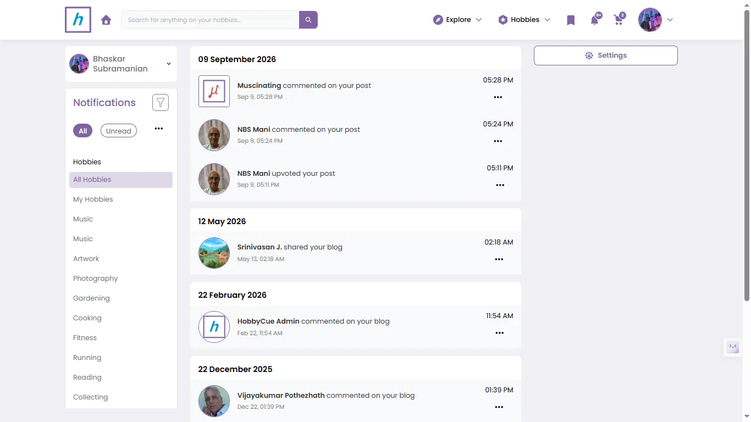
Task: Open HobbyCue Admin commented on your blog
Action: [313, 321]
